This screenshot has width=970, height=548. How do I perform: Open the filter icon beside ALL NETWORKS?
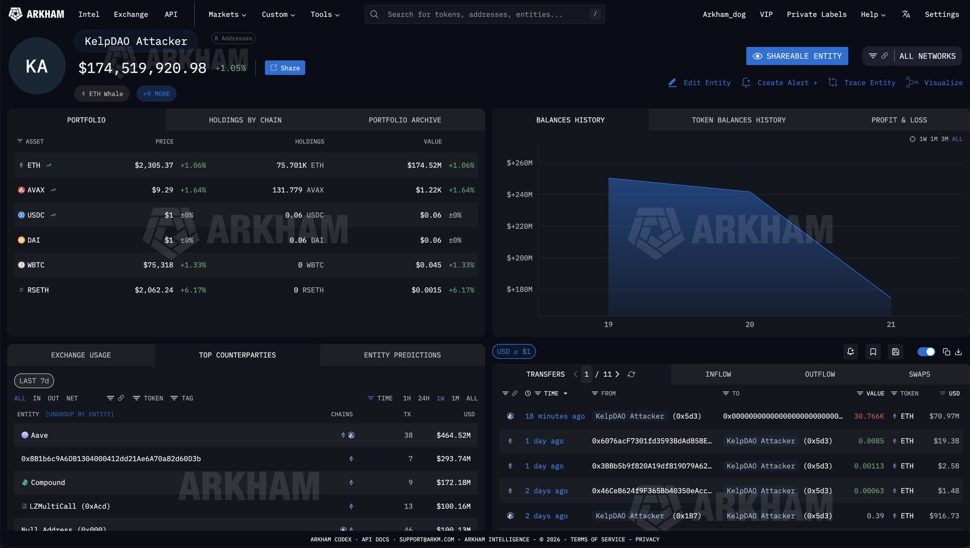point(873,55)
